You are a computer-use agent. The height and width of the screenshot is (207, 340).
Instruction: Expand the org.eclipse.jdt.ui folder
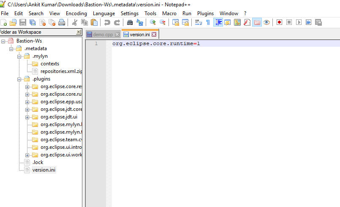(27, 117)
